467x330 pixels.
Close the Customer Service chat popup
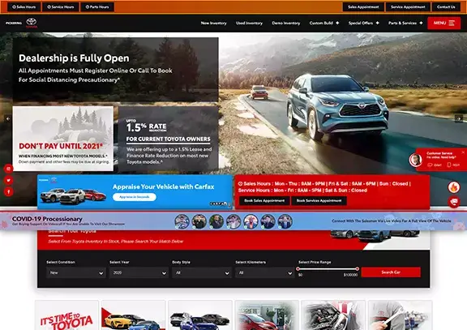click(463, 152)
